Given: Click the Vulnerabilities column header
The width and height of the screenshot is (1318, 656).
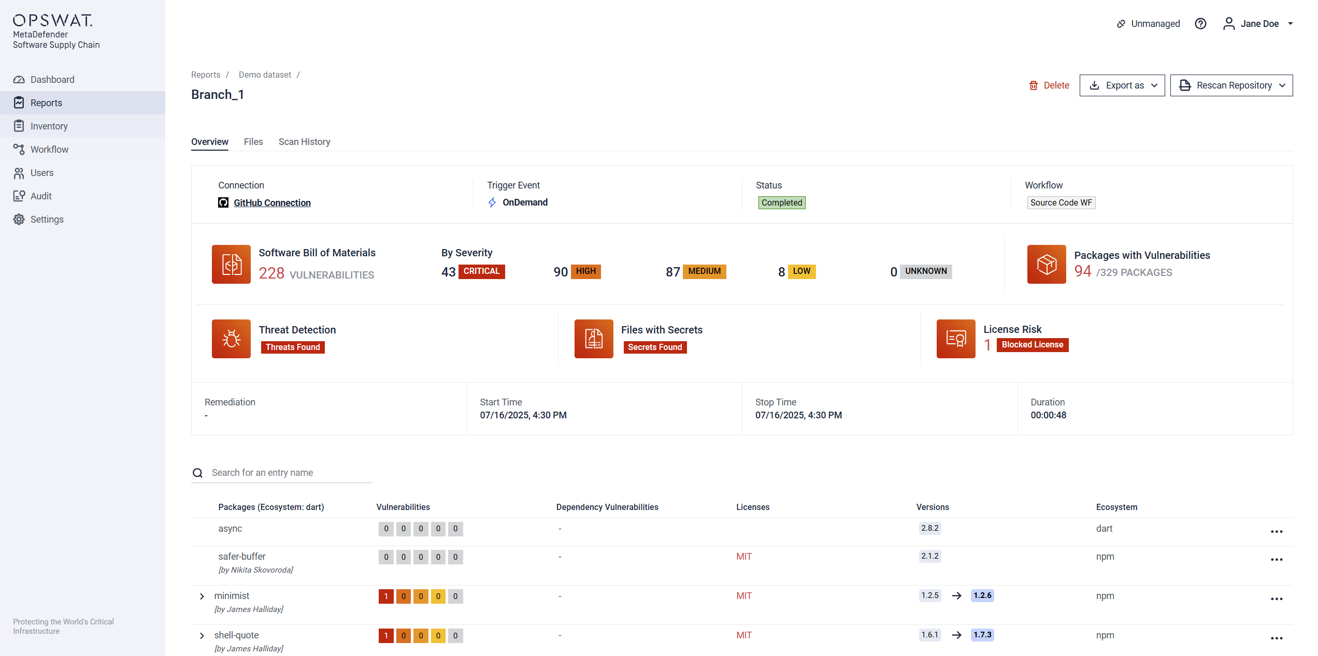Looking at the screenshot, I should [403, 507].
